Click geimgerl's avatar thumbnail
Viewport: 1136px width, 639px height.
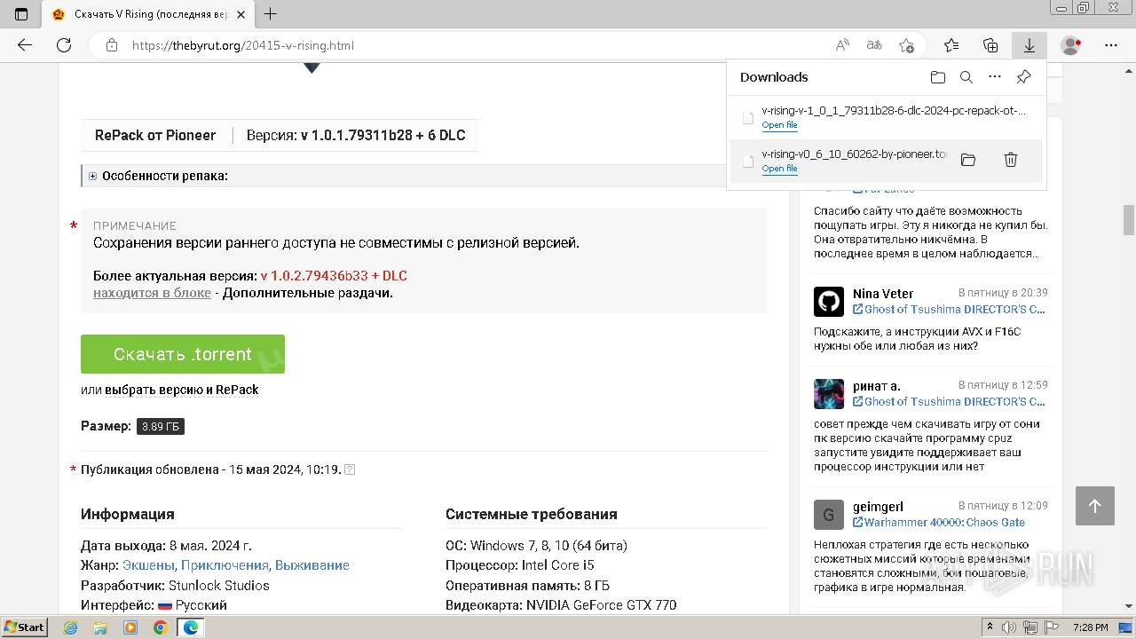[x=829, y=515]
